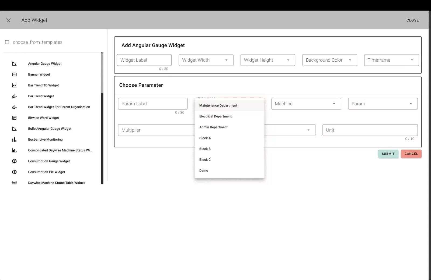Viewport: 431px width, 280px height.
Task: Select Maintenance Department from the list
Action: [x=218, y=105]
